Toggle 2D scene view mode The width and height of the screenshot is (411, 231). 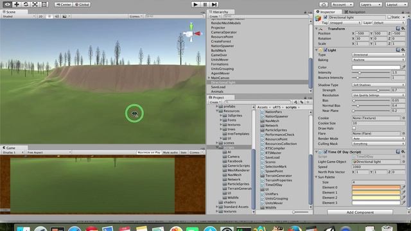tap(40, 16)
